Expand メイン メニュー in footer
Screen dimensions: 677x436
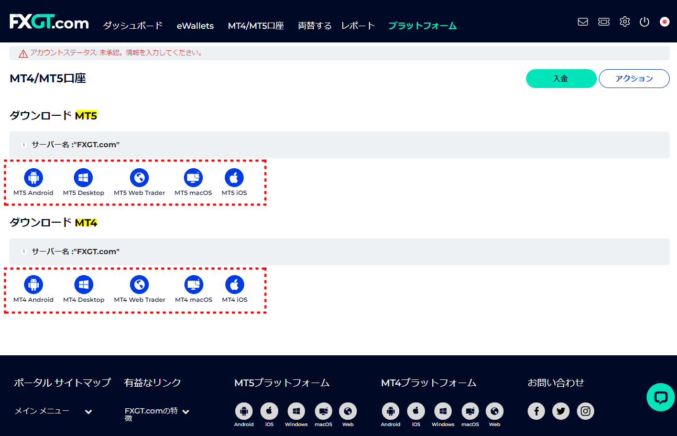(x=53, y=411)
